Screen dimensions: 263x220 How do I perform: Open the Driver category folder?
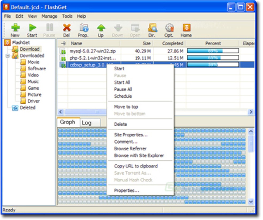click(x=34, y=101)
